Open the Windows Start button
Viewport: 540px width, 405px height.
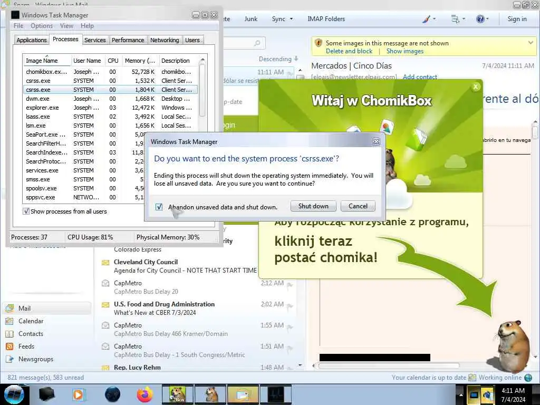[14, 394]
